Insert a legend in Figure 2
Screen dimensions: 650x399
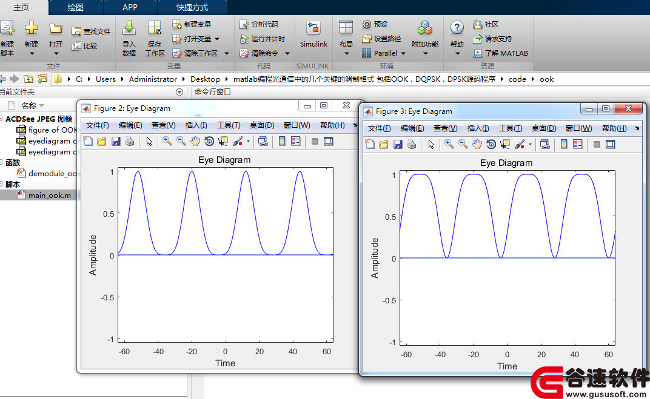click(x=295, y=142)
